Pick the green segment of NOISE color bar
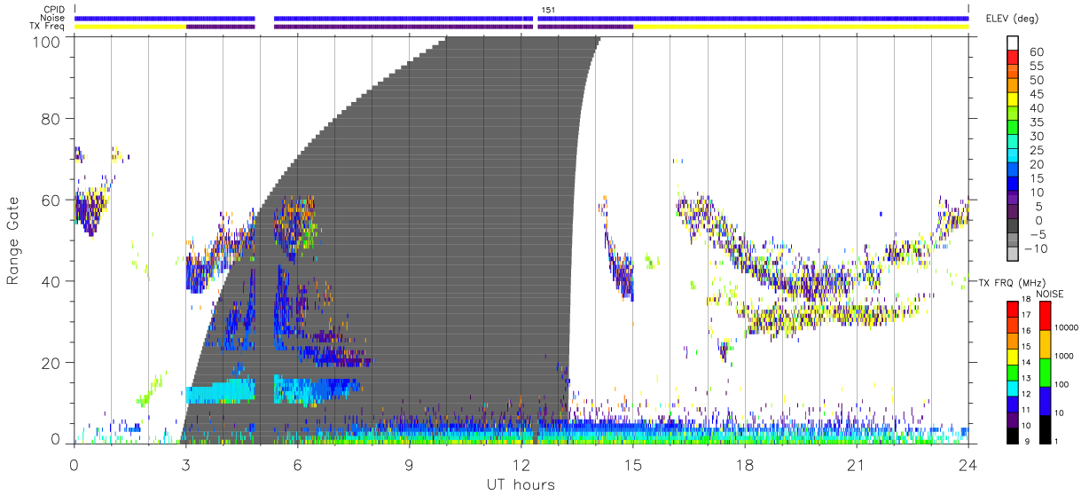The width and height of the screenshot is (1089, 503). 1046,373
